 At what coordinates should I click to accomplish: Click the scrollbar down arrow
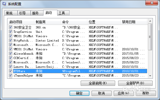point(150,76)
